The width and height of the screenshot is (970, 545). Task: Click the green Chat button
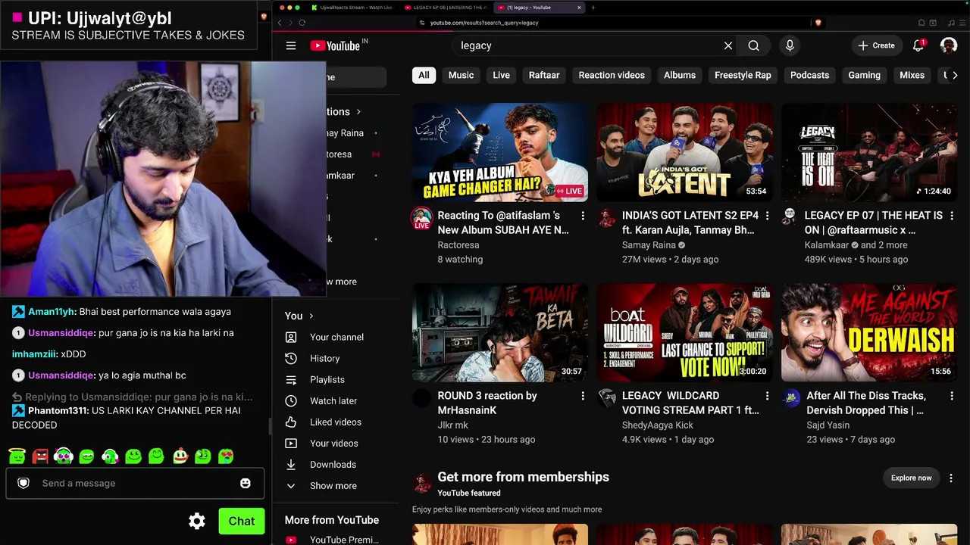coord(242,521)
